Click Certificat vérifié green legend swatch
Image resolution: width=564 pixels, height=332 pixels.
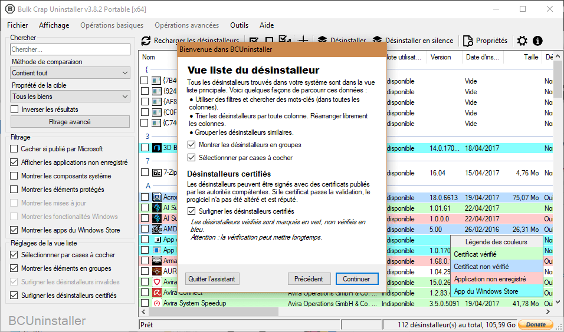coord(496,254)
